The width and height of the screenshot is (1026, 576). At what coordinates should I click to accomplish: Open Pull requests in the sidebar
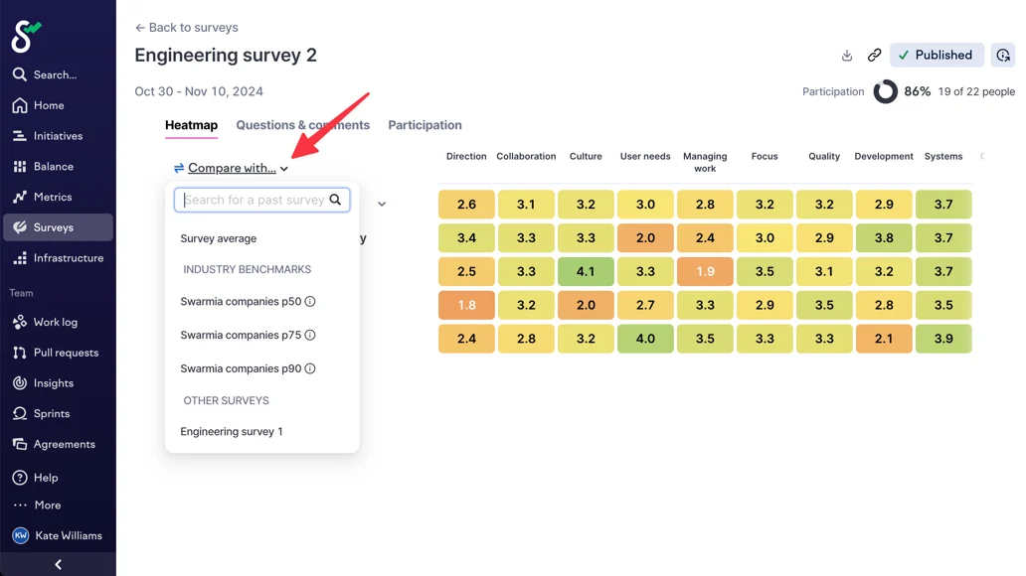[66, 353]
